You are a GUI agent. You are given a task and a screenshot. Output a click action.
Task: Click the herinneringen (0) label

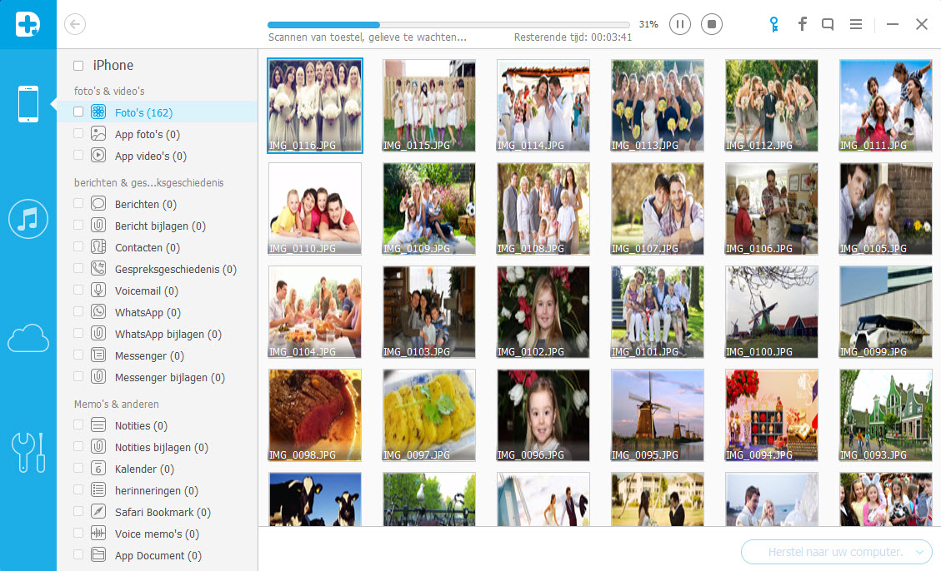[x=157, y=490]
